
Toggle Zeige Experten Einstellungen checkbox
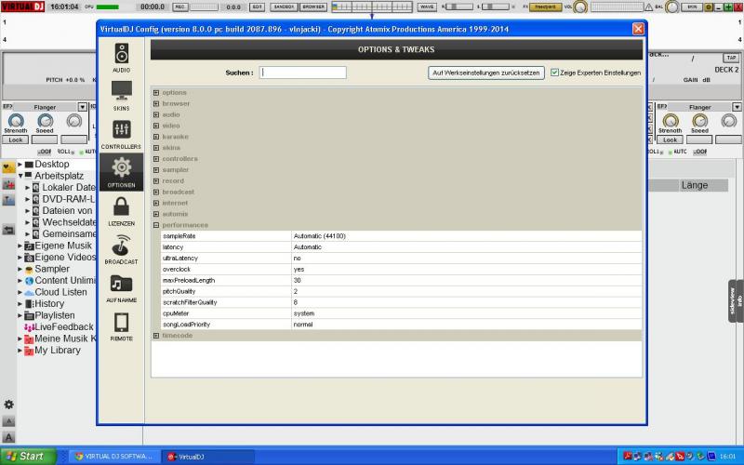[554, 73]
